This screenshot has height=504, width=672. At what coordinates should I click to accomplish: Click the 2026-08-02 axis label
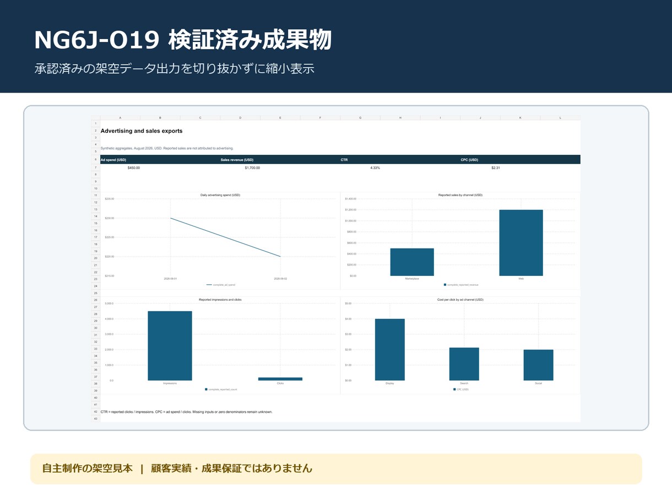pos(280,279)
